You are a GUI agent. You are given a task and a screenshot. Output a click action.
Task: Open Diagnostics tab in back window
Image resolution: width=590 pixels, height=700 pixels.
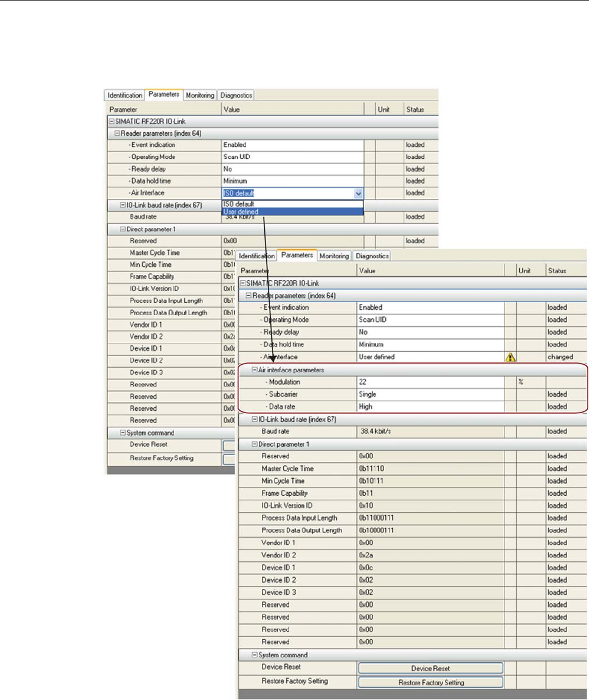[236, 95]
